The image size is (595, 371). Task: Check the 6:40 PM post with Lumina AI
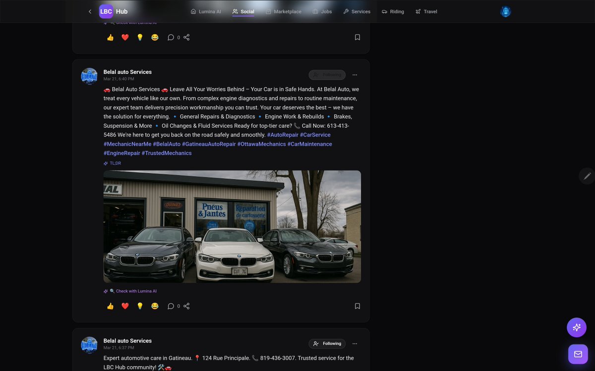pyautogui.click(x=130, y=291)
